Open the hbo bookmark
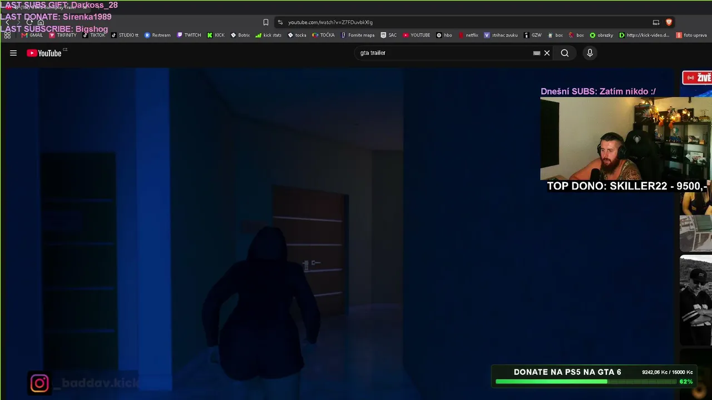Image resolution: width=712 pixels, height=400 pixels. tap(444, 35)
